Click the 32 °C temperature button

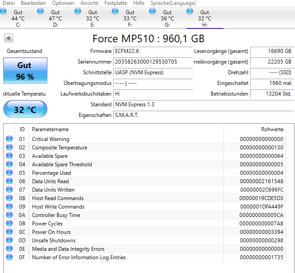coord(25,109)
